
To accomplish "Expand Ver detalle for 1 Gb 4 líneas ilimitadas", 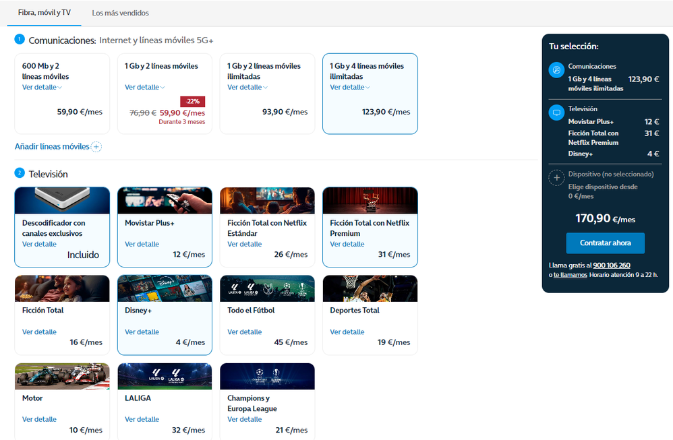I will 350,88.
